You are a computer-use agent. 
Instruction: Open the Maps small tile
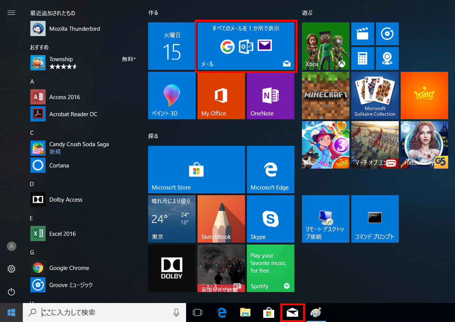tap(387, 58)
